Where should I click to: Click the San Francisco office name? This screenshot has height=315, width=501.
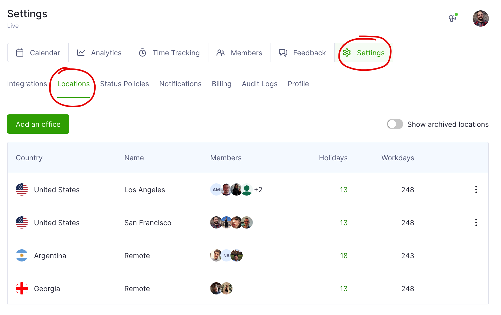(148, 223)
